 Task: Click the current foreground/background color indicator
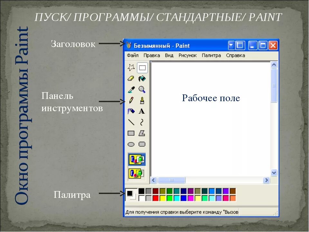click(131, 195)
